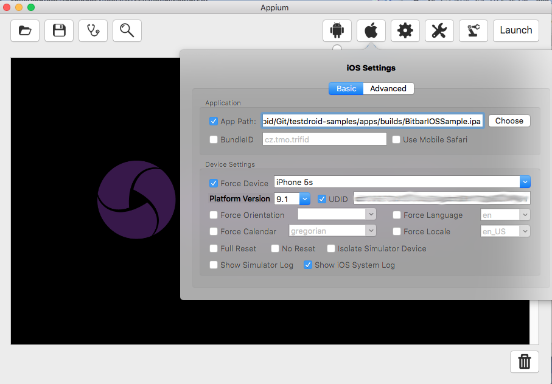Screen dimensions: 552x384
Task: Click the App Path text field
Action: tap(372, 121)
